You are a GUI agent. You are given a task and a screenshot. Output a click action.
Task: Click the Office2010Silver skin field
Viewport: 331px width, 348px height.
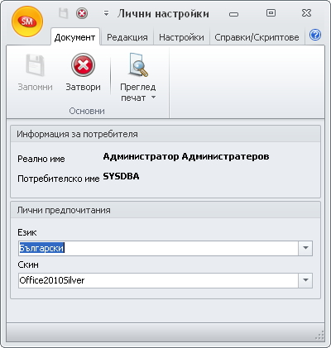pyautogui.click(x=158, y=280)
